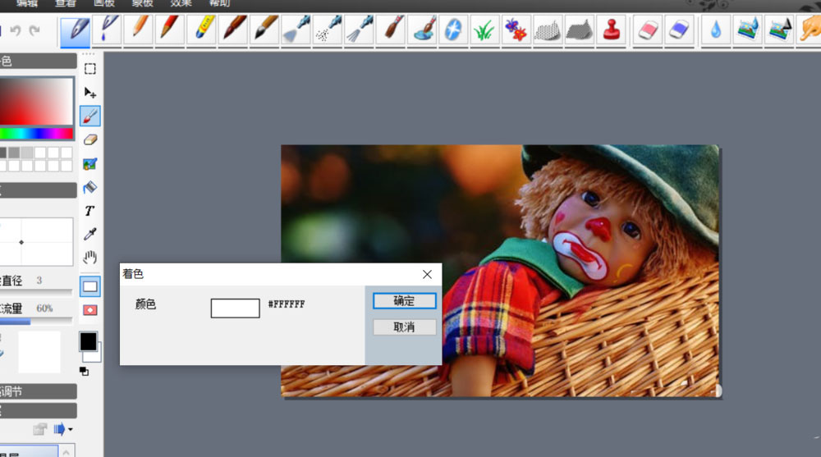Switch to standard screen mode icon

90,287
